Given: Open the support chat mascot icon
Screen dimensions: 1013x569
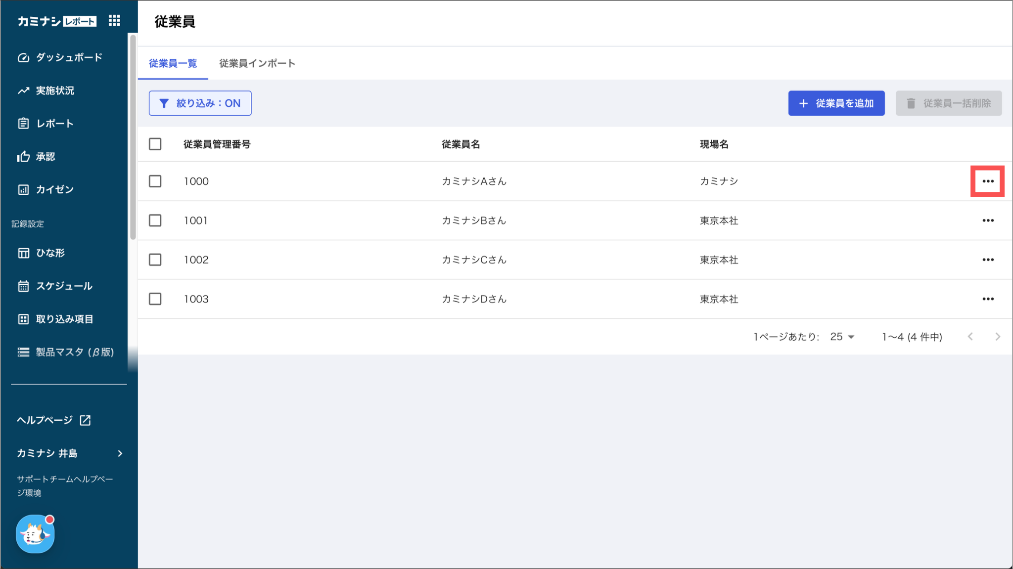Looking at the screenshot, I should 35,534.
